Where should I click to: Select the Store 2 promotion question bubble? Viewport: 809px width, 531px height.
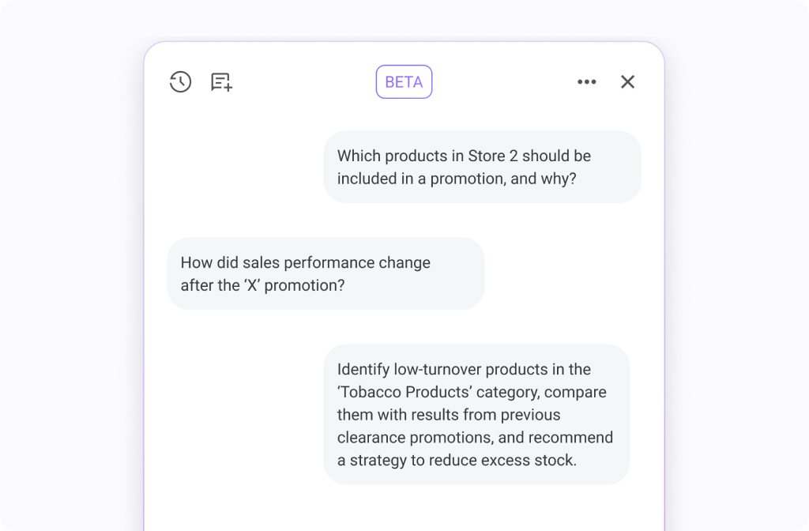(x=482, y=167)
